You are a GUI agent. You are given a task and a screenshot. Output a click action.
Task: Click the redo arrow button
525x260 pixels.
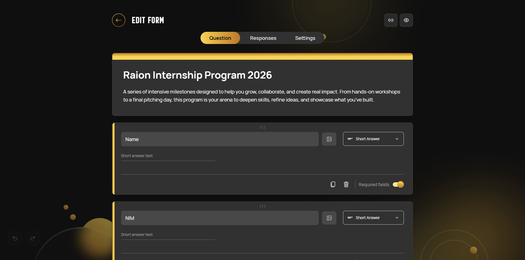coord(33,238)
